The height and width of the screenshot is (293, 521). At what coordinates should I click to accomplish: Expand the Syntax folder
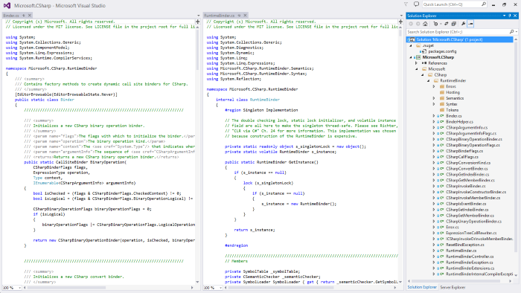coord(434,104)
